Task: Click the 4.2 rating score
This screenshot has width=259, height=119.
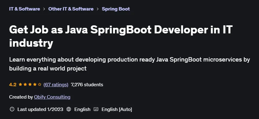Action: point(13,85)
